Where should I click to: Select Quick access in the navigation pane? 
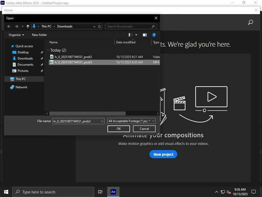tap(24, 46)
